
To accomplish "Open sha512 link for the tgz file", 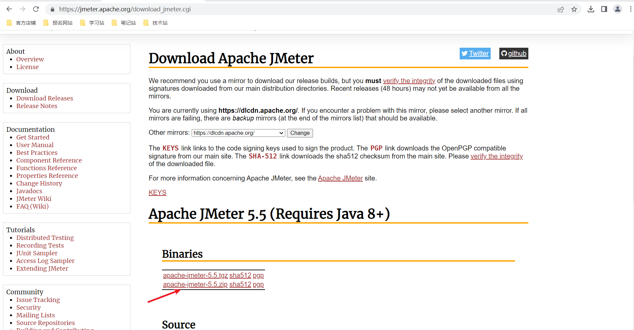I will coord(240,275).
